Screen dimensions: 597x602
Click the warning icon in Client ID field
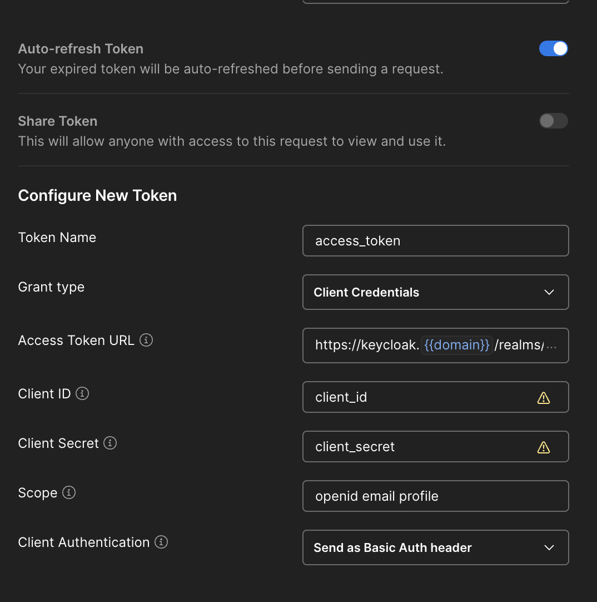click(543, 398)
